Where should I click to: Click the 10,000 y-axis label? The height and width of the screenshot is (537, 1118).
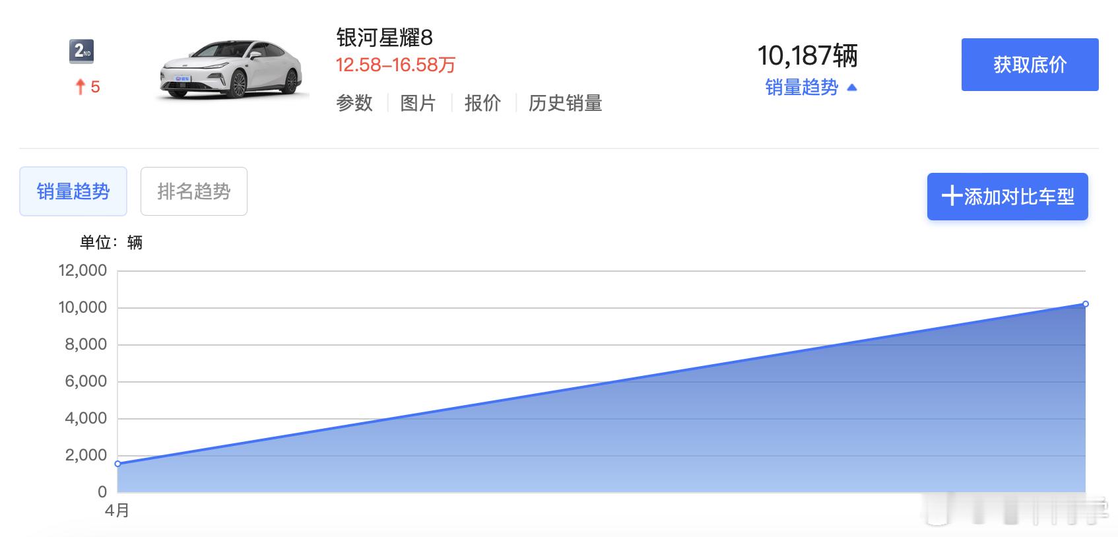(82, 307)
